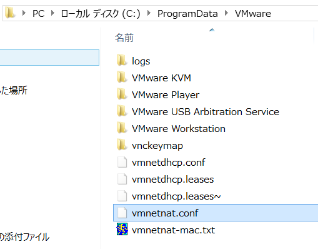Select the VMware Player folder icon
The image size is (318, 249).
122,94
